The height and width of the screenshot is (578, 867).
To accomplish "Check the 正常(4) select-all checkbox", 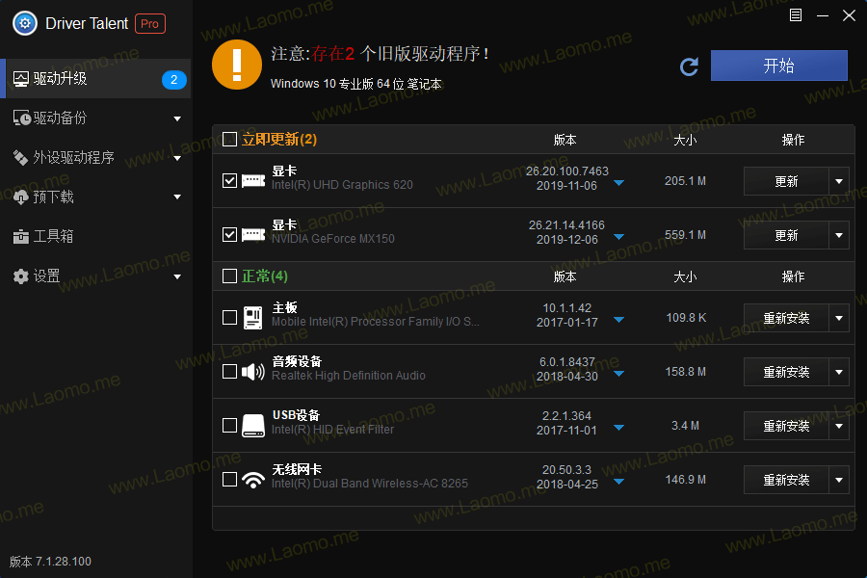I will pyautogui.click(x=229, y=276).
